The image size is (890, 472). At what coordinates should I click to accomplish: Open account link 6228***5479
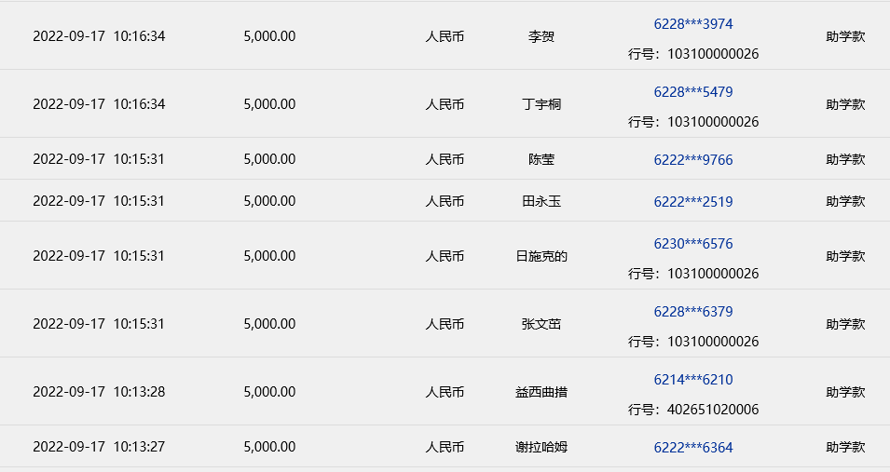point(693,92)
